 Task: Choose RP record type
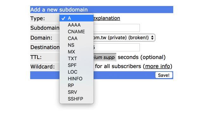pos(76,85)
